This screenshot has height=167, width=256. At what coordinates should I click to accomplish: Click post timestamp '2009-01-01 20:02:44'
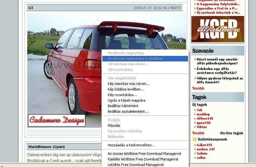(150, 8)
